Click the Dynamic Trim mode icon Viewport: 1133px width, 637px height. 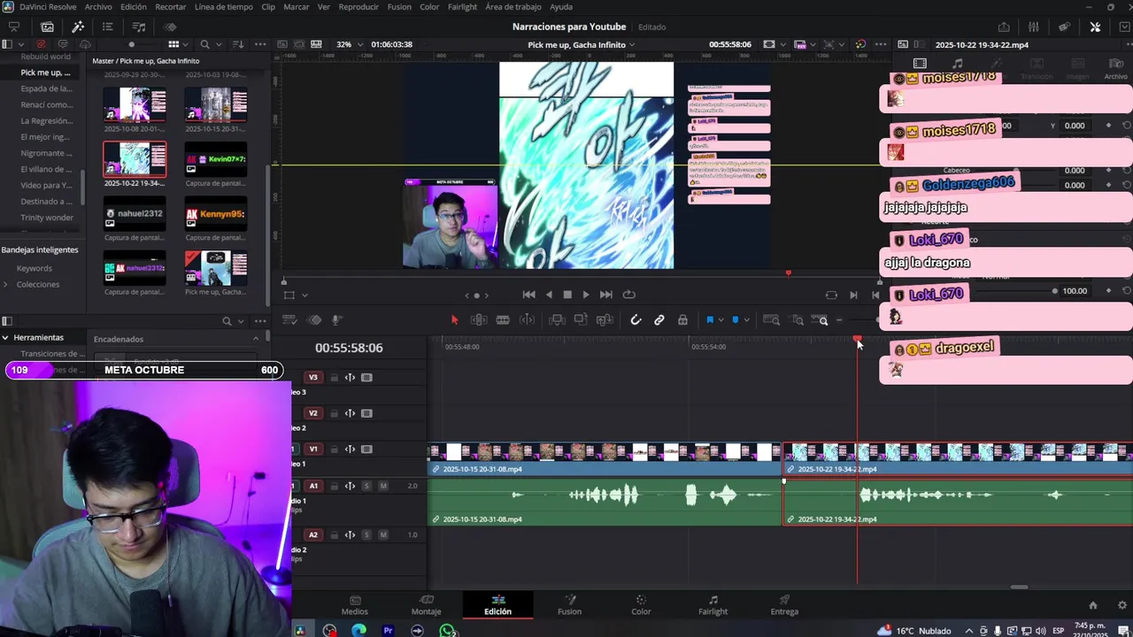527,320
